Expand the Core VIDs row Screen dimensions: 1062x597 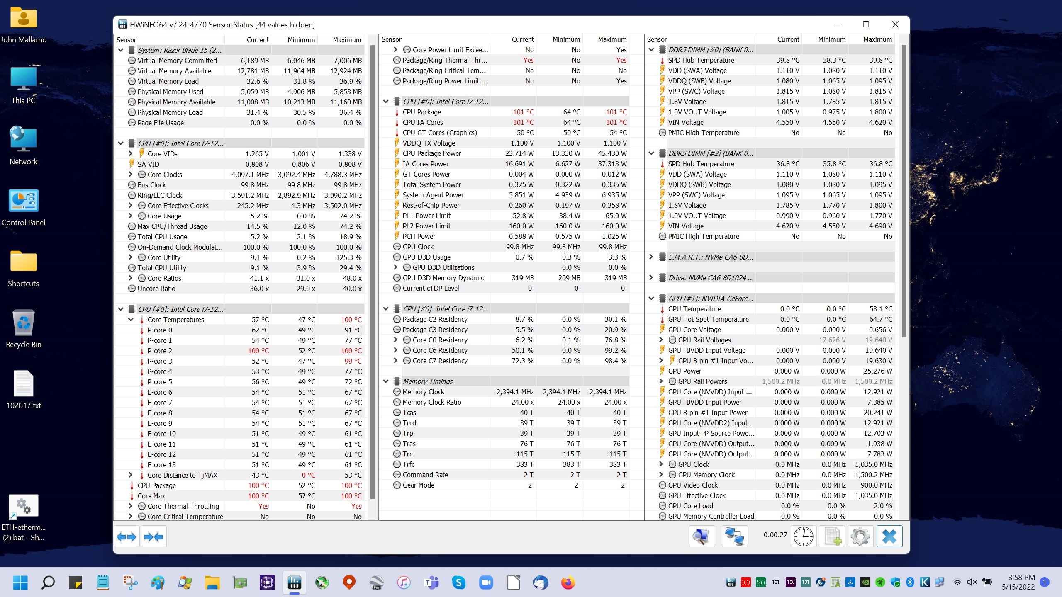[130, 153]
